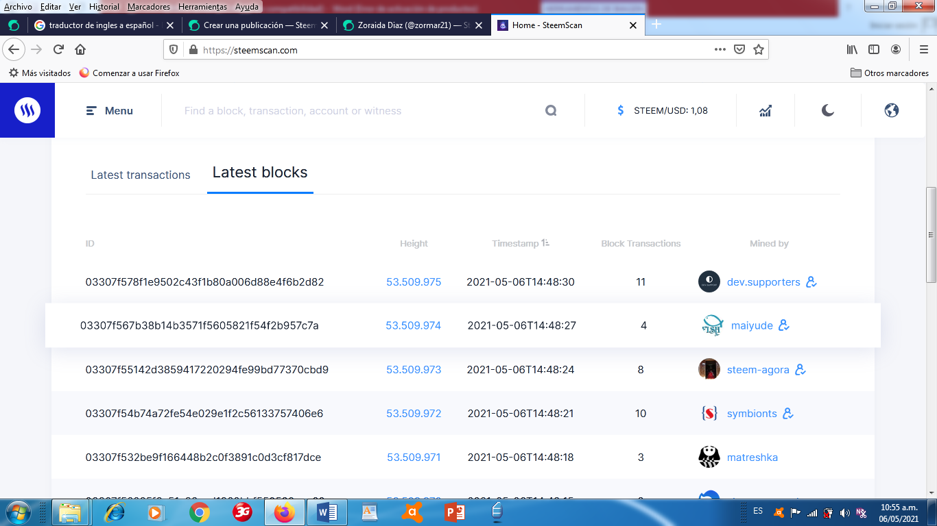Image resolution: width=937 pixels, height=526 pixels.
Task: Sort by Timestamp column header
Action: (x=521, y=243)
